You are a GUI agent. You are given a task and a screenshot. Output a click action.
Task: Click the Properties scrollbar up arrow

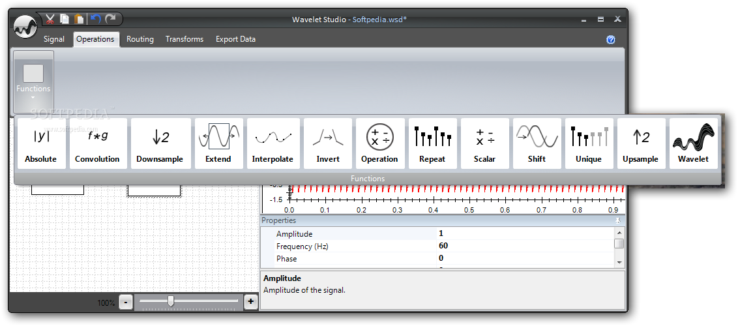click(x=619, y=232)
